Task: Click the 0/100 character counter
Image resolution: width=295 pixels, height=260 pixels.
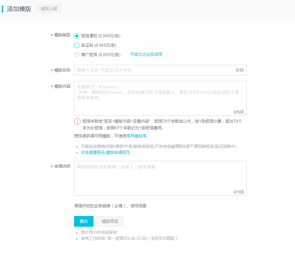Action: [x=239, y=192]
